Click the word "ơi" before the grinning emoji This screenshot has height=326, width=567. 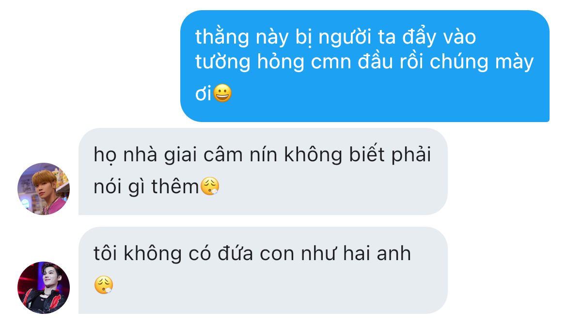click(x=203, y=94)
